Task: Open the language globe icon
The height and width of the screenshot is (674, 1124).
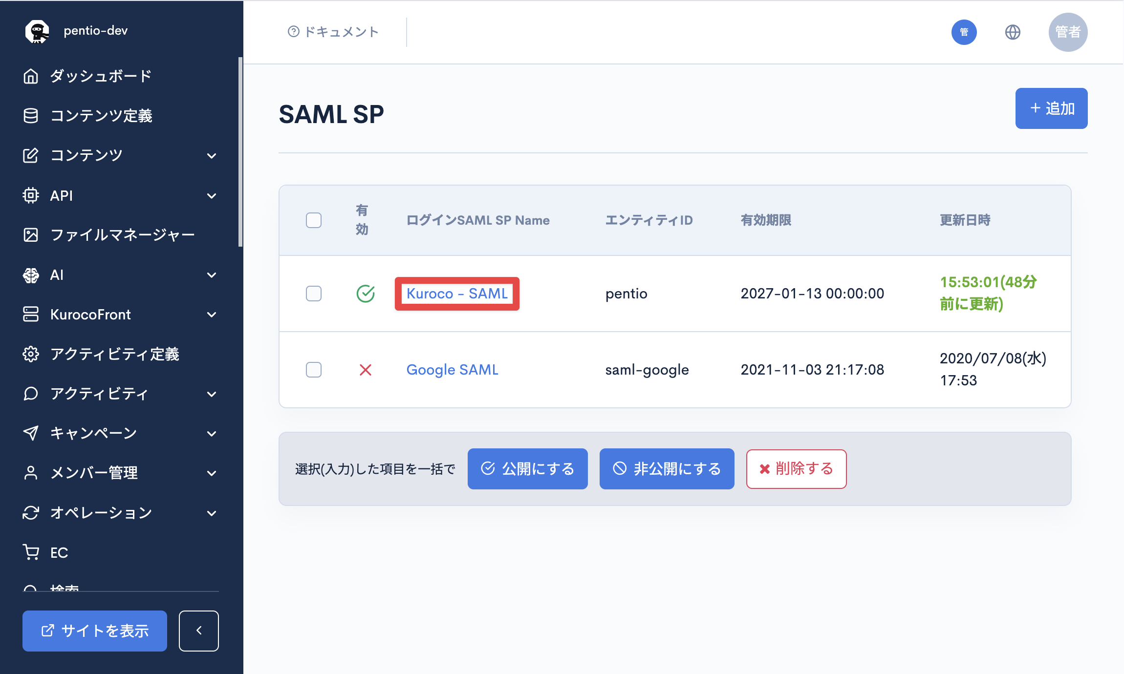Action: pyautogui.click(x=1013, y=32)
